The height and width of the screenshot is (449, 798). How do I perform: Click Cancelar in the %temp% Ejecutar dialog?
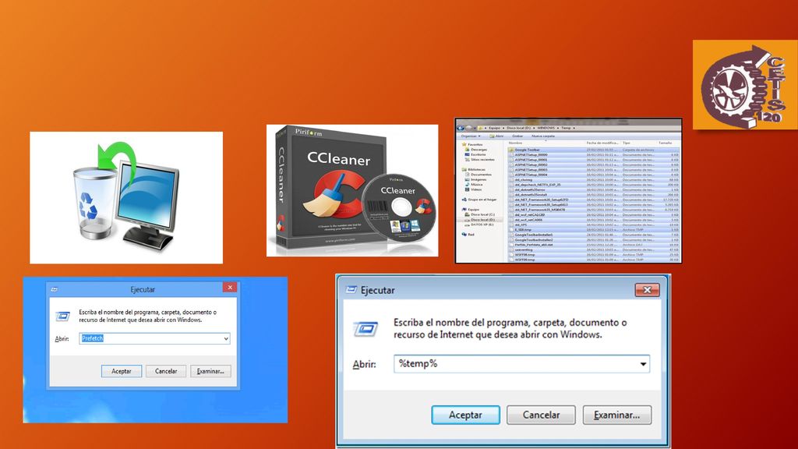click(541, 415)
